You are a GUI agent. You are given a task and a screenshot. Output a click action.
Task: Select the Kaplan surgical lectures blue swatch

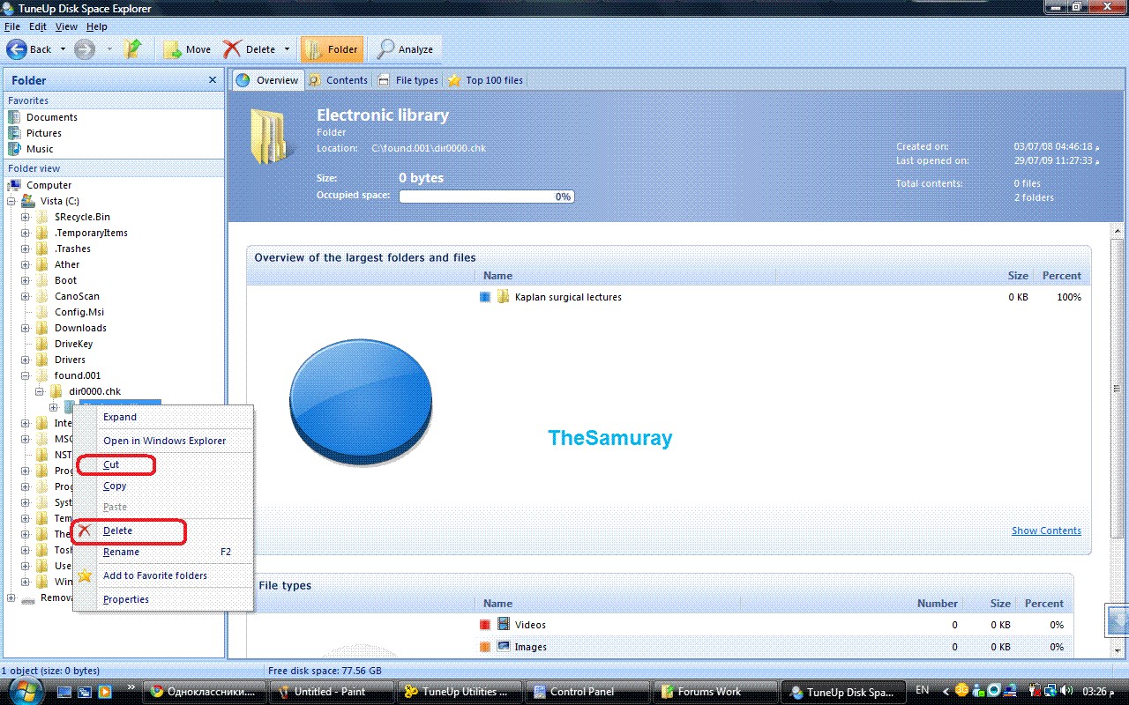[x=485, y=297]
